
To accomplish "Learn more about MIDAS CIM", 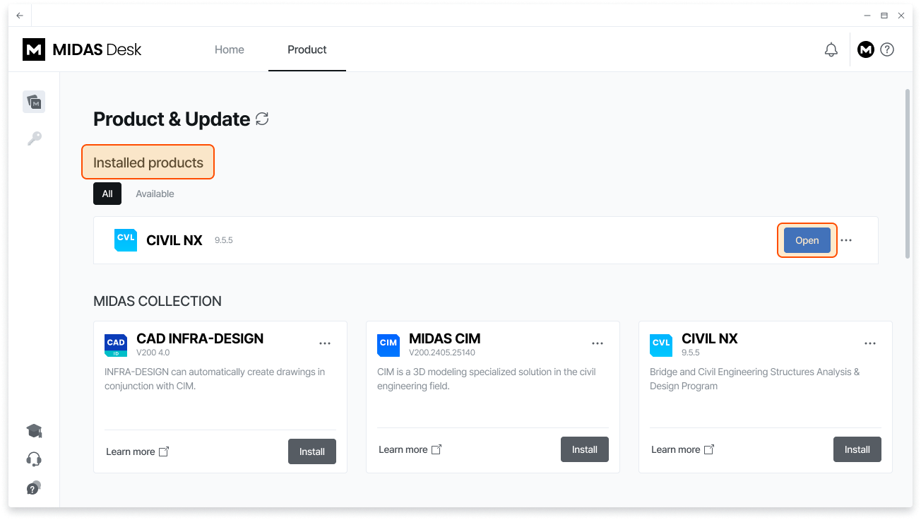I will tap(410, 449).
